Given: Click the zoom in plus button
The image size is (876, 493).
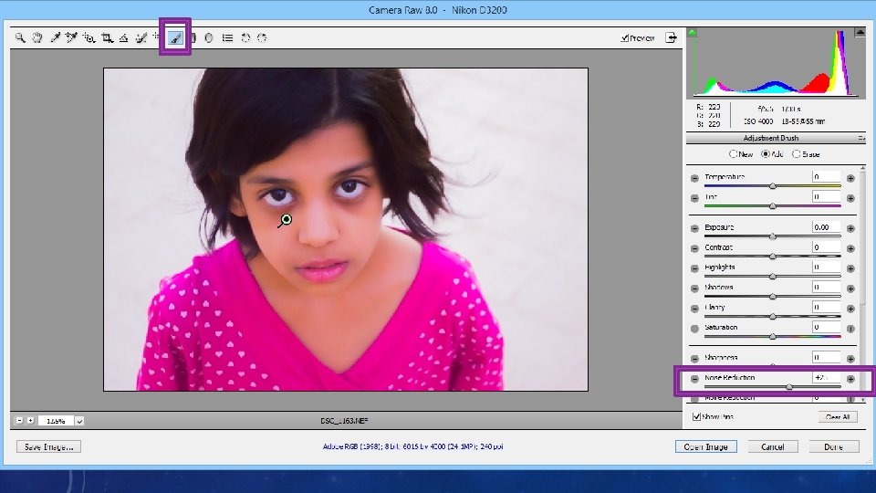Looking at the screenshot, I should pyautogui.click(x=30, y=420).
